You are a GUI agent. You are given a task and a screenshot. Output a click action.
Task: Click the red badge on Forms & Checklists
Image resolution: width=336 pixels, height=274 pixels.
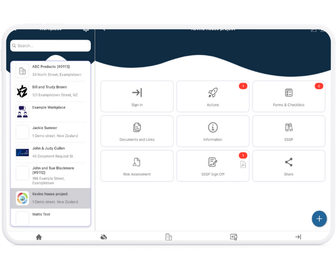click(319, 86)
